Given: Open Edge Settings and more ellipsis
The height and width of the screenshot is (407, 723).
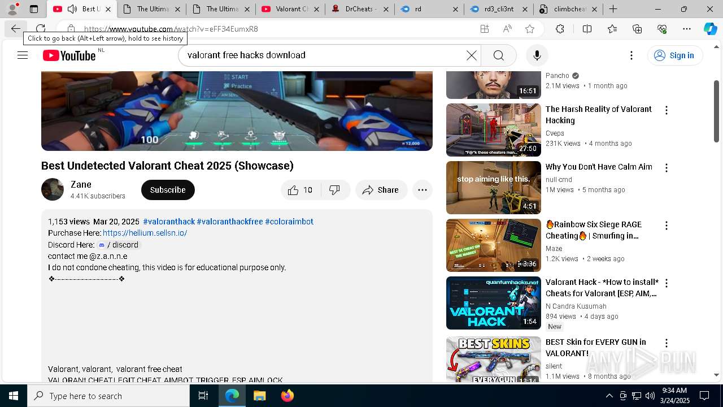Looking at the screenshot, I should (x=687, y=29).
